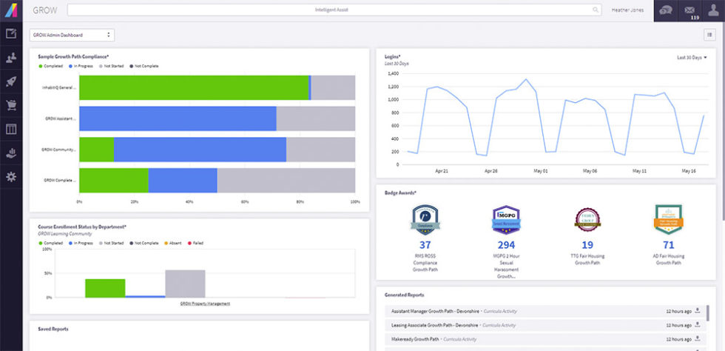Open the Makeready Growth Path report row
The width and height of the screenshot is (725, 351).
pyautogui.click(x=544, y=339)
